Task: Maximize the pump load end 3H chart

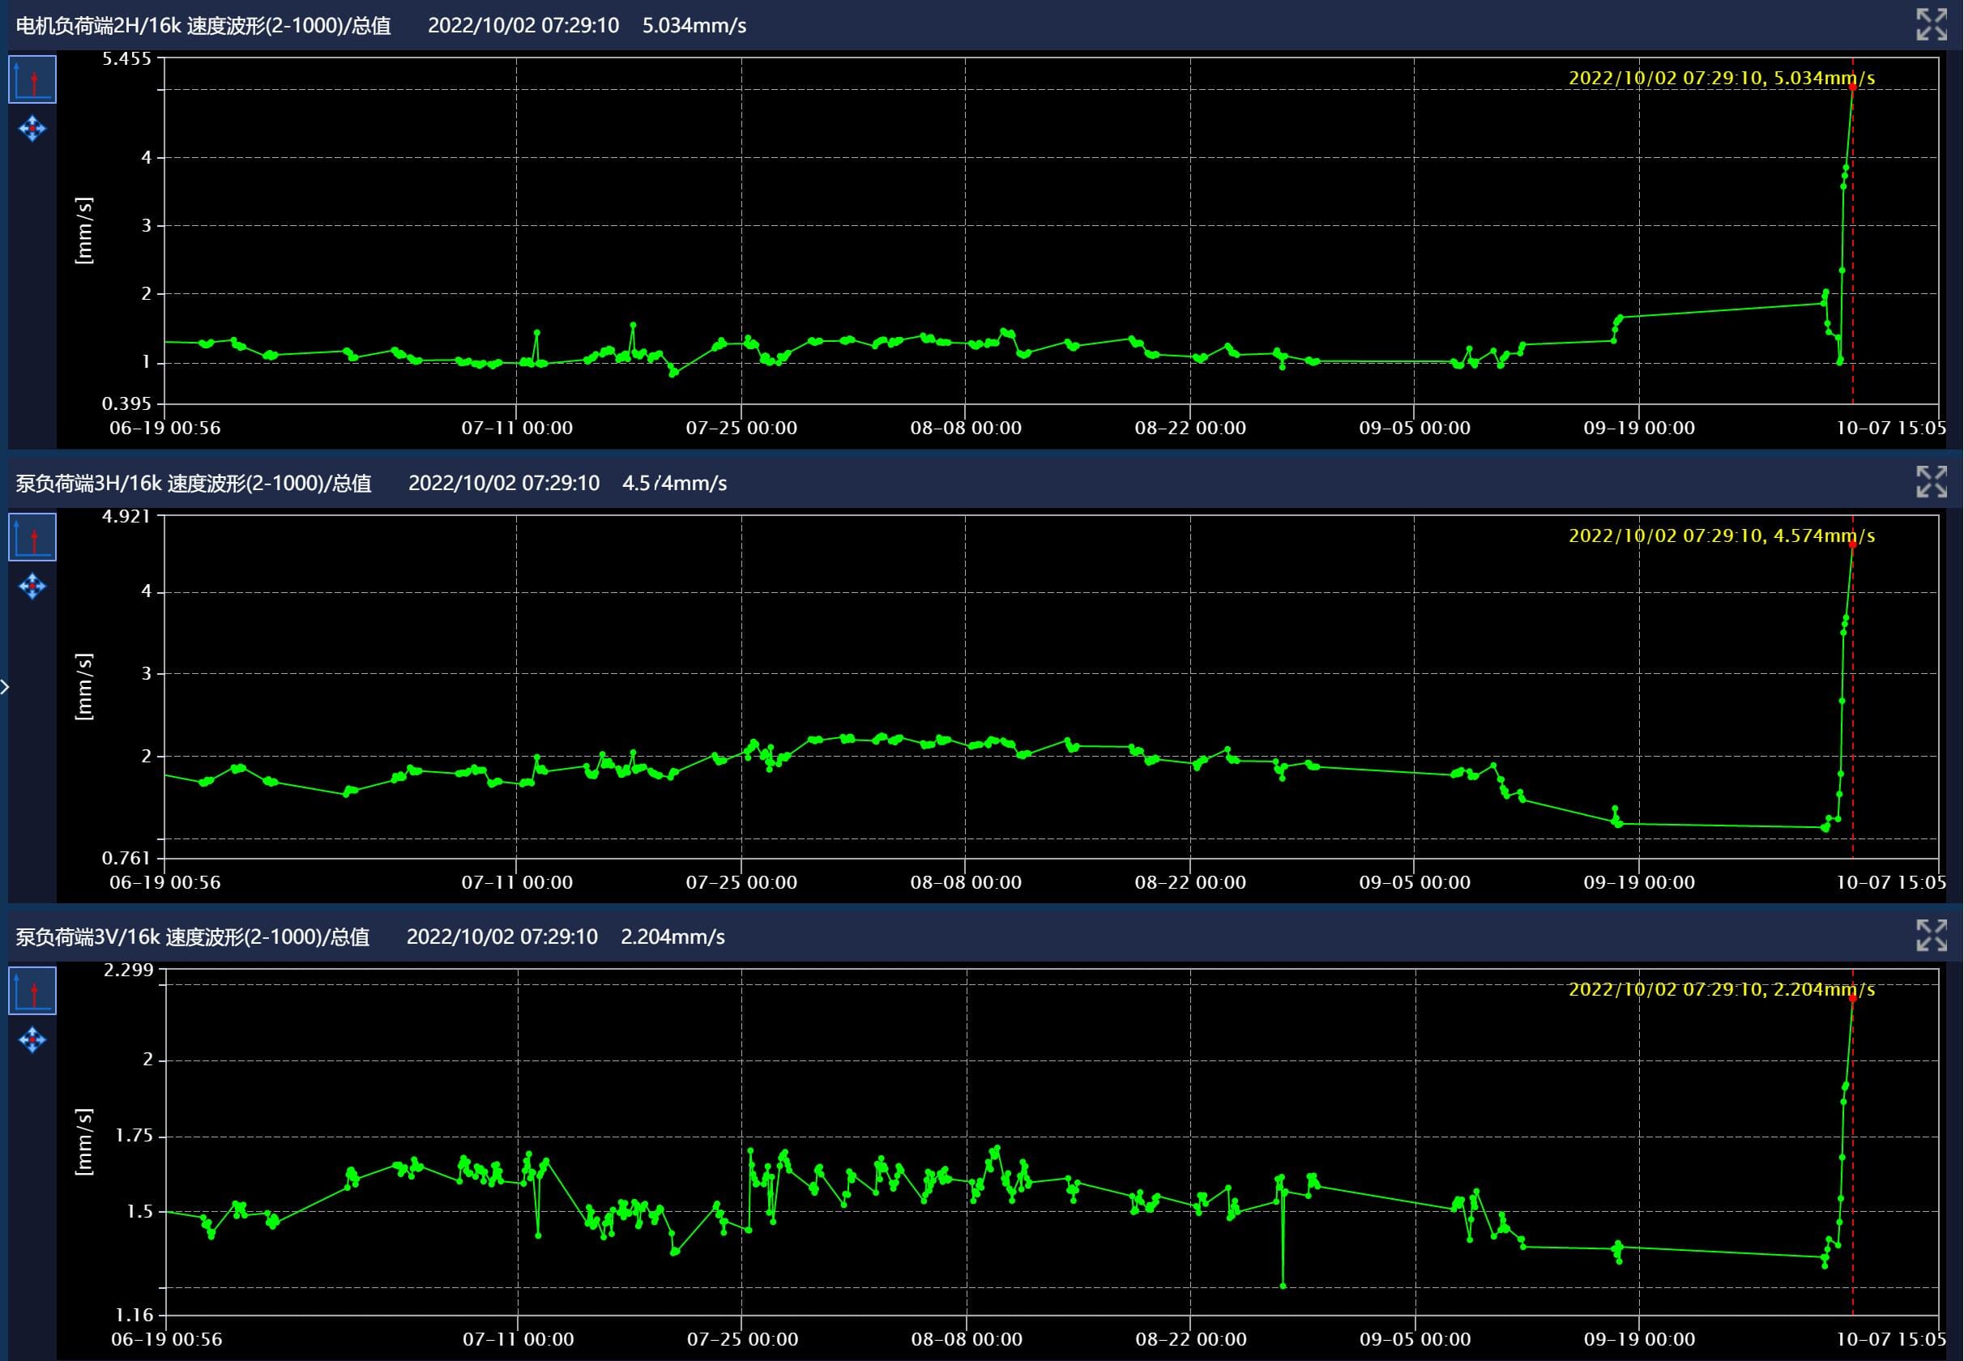Action: (x=1932, y=482)
